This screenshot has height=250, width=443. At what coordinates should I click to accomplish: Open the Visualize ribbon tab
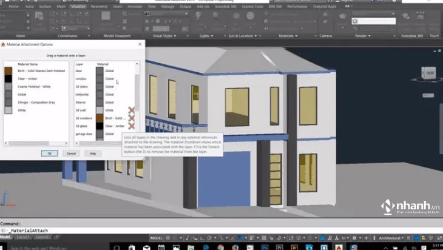click(x=78, y=7)
